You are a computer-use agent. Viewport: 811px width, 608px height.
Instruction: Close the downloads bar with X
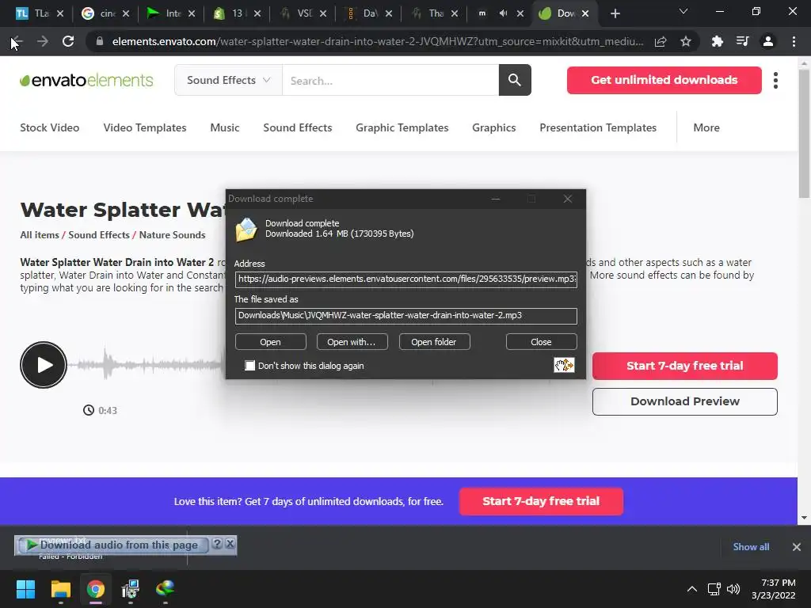click(797, 547)
